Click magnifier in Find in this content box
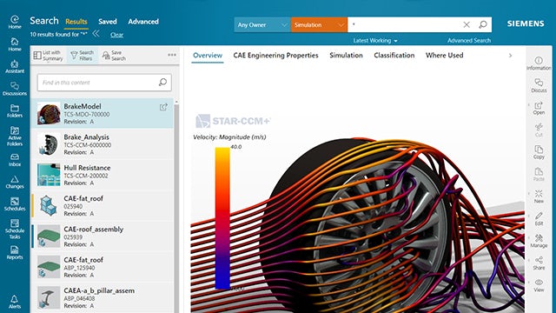 [162, 83]
